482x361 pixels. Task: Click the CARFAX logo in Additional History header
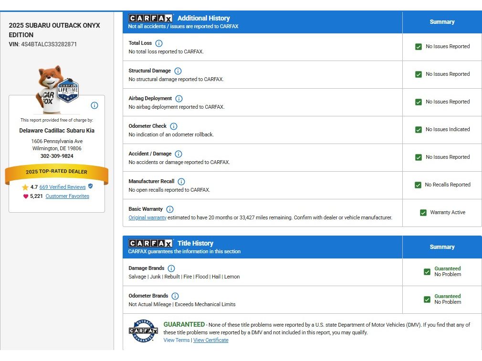(150, 18)
